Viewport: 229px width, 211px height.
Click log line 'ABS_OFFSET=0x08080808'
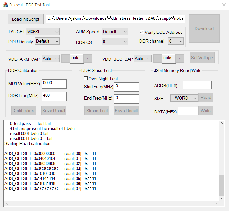[30, 163]
